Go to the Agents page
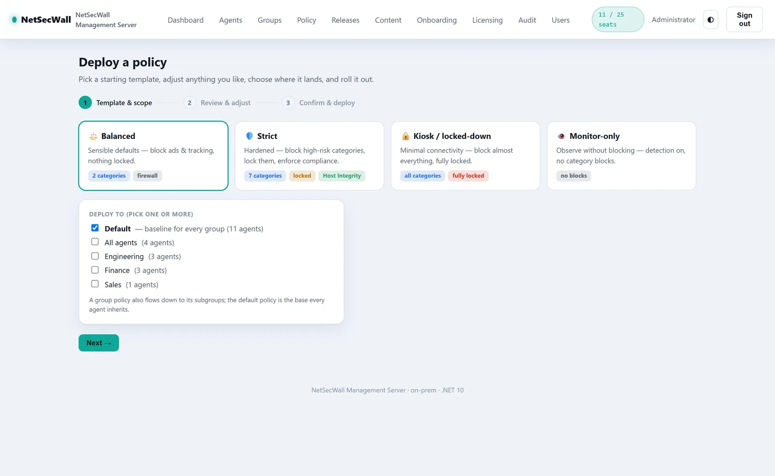The width and height of the screenshot is (775, 476). tap(231, 20)
